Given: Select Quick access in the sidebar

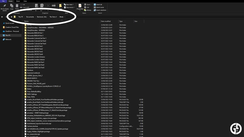Looking at the screenshot, I should (10, 23).
